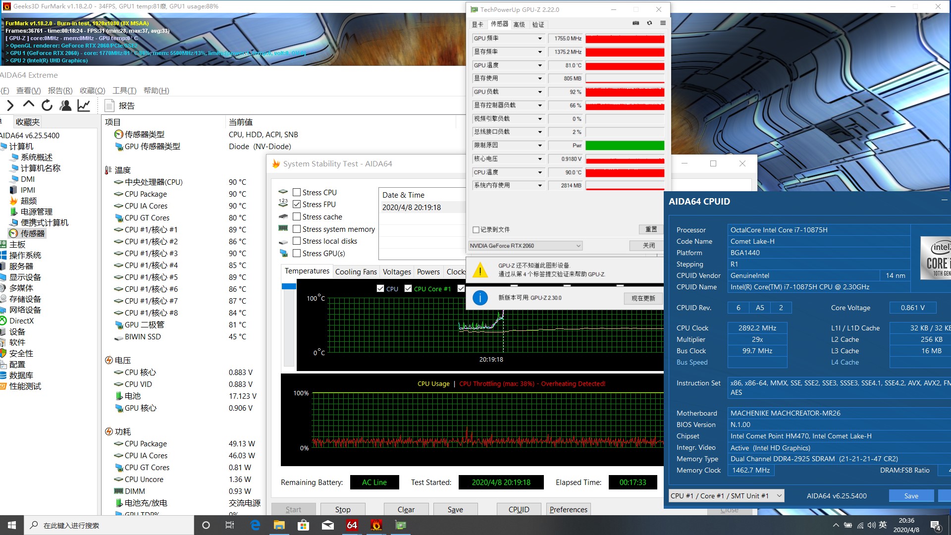Image resolution: width=951 pixels, height=535 pixels.
Task: Open 显存频率 sensor dropdown
Action: pos(540,52)
